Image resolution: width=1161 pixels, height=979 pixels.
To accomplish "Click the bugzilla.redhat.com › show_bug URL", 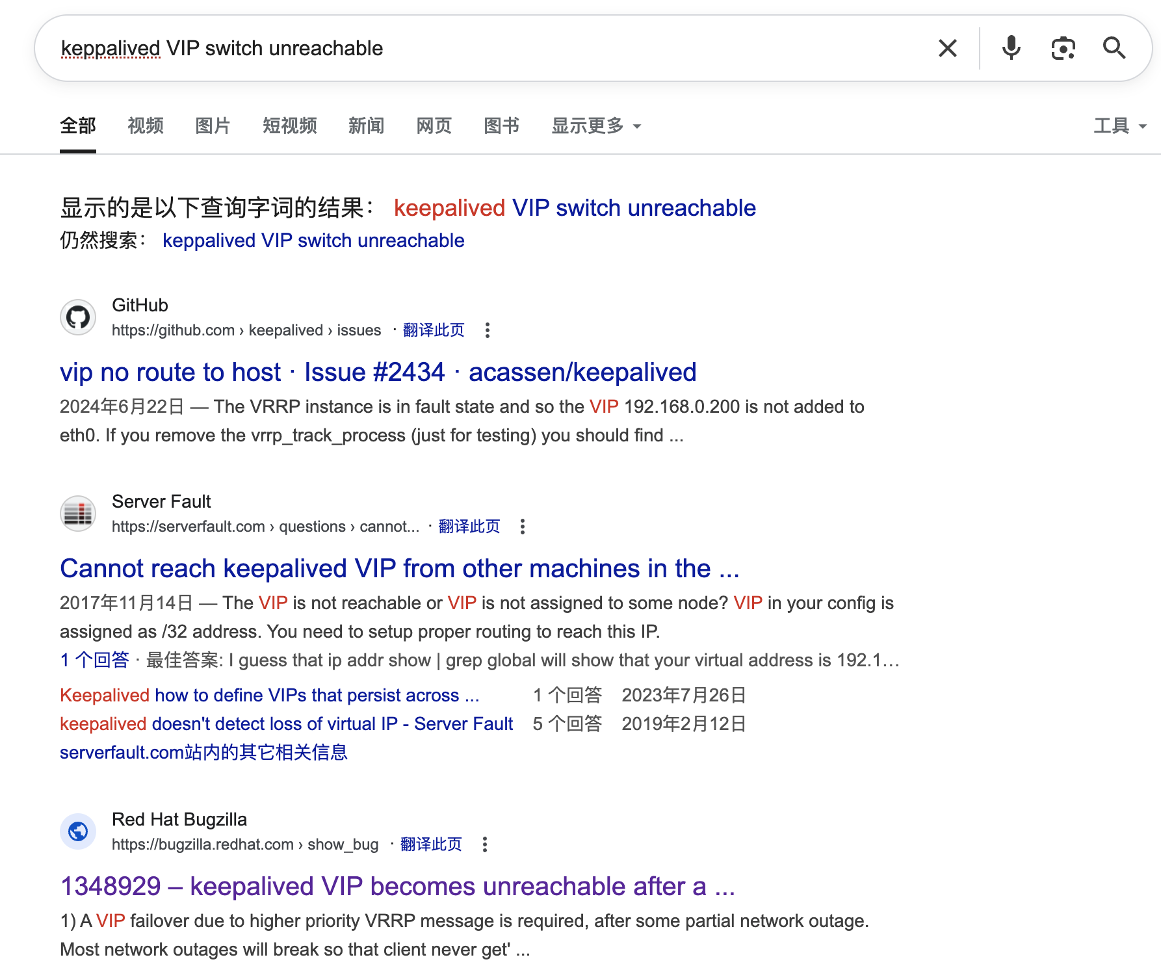I will [x=245, y=844].
